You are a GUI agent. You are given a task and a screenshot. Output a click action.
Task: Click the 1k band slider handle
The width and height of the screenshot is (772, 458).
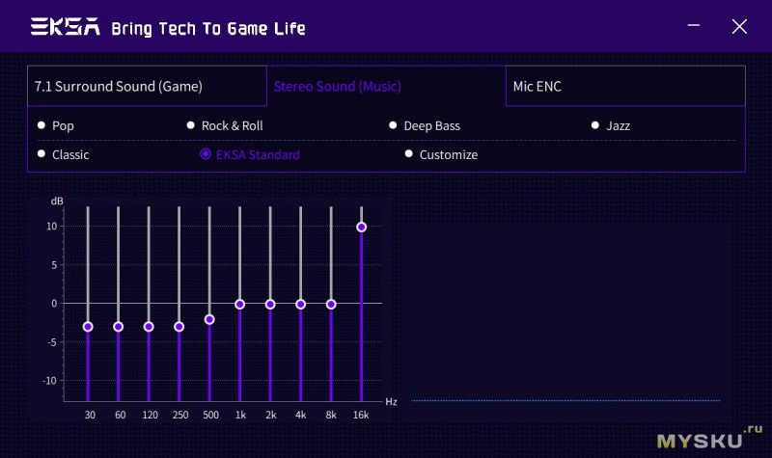point(239,304)
